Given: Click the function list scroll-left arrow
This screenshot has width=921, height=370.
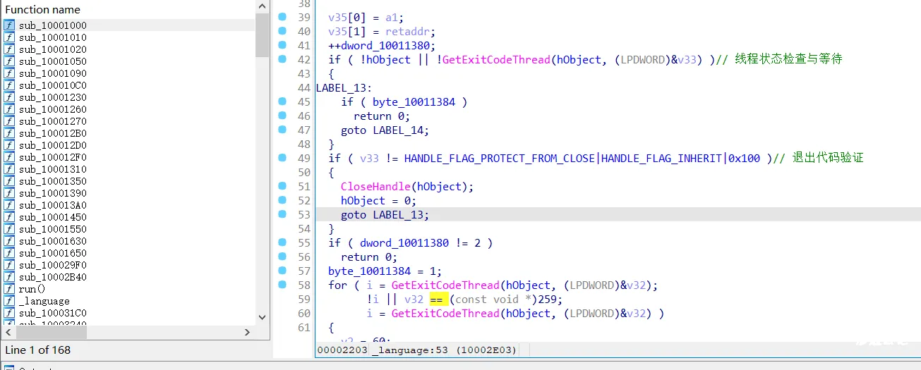Looking at the screenshot, I should pos(8,332).
